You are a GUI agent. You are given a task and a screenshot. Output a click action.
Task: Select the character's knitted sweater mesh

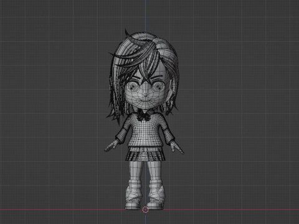click(145, 131)
